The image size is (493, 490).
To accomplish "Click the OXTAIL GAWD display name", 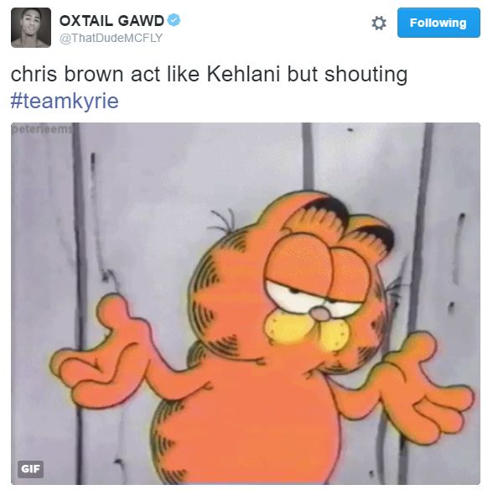I will point(112,21).
